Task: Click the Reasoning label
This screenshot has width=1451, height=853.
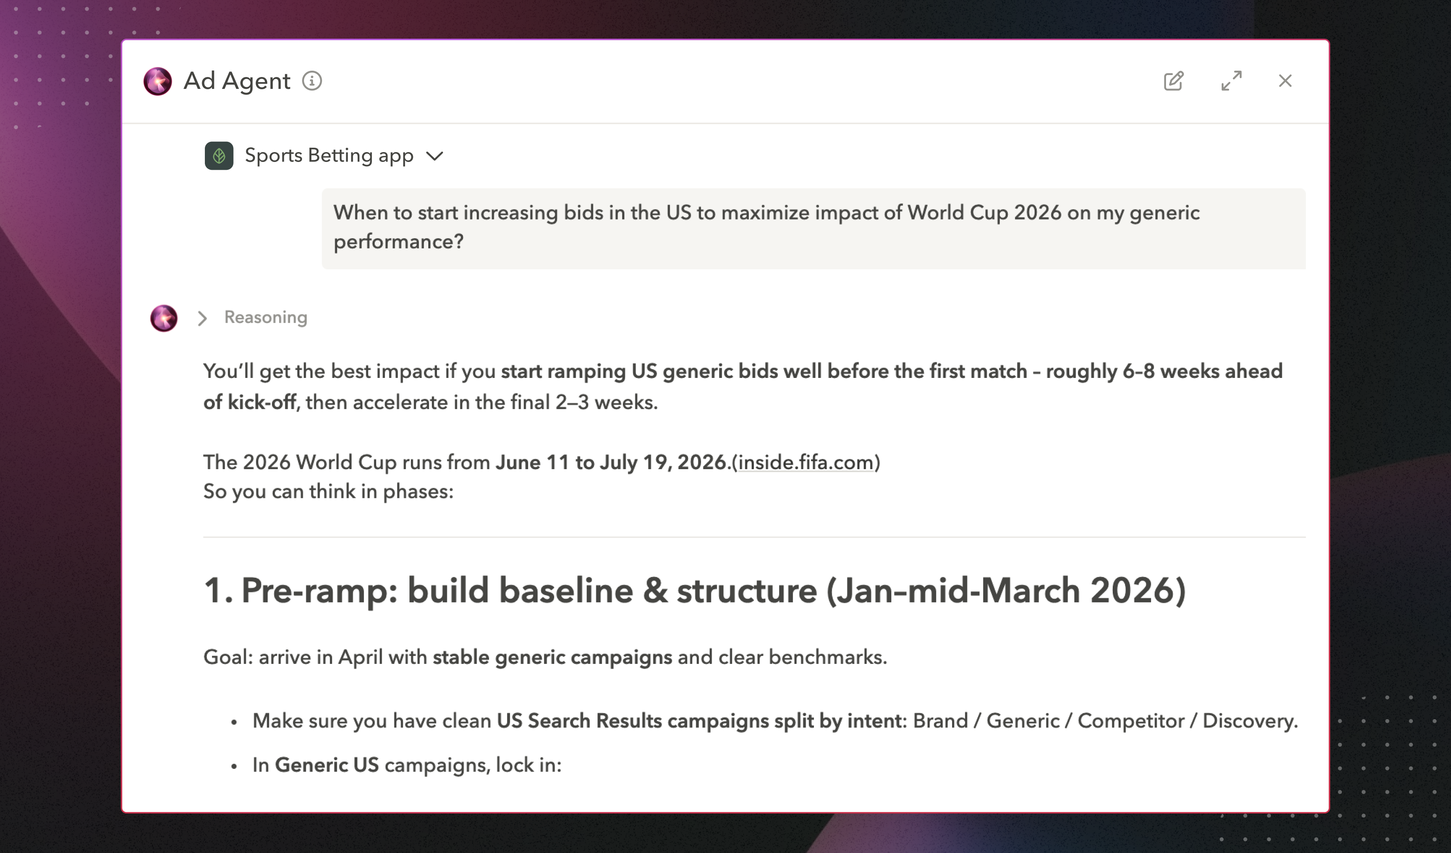Action: 265,318
